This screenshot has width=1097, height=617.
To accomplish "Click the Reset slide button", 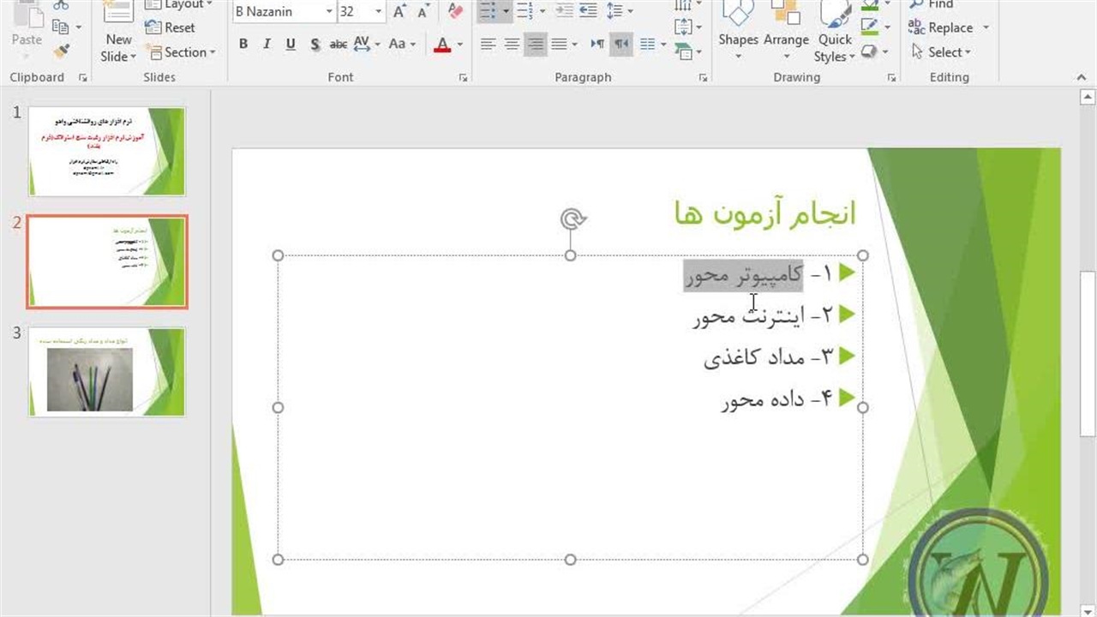I will (171, 27).
